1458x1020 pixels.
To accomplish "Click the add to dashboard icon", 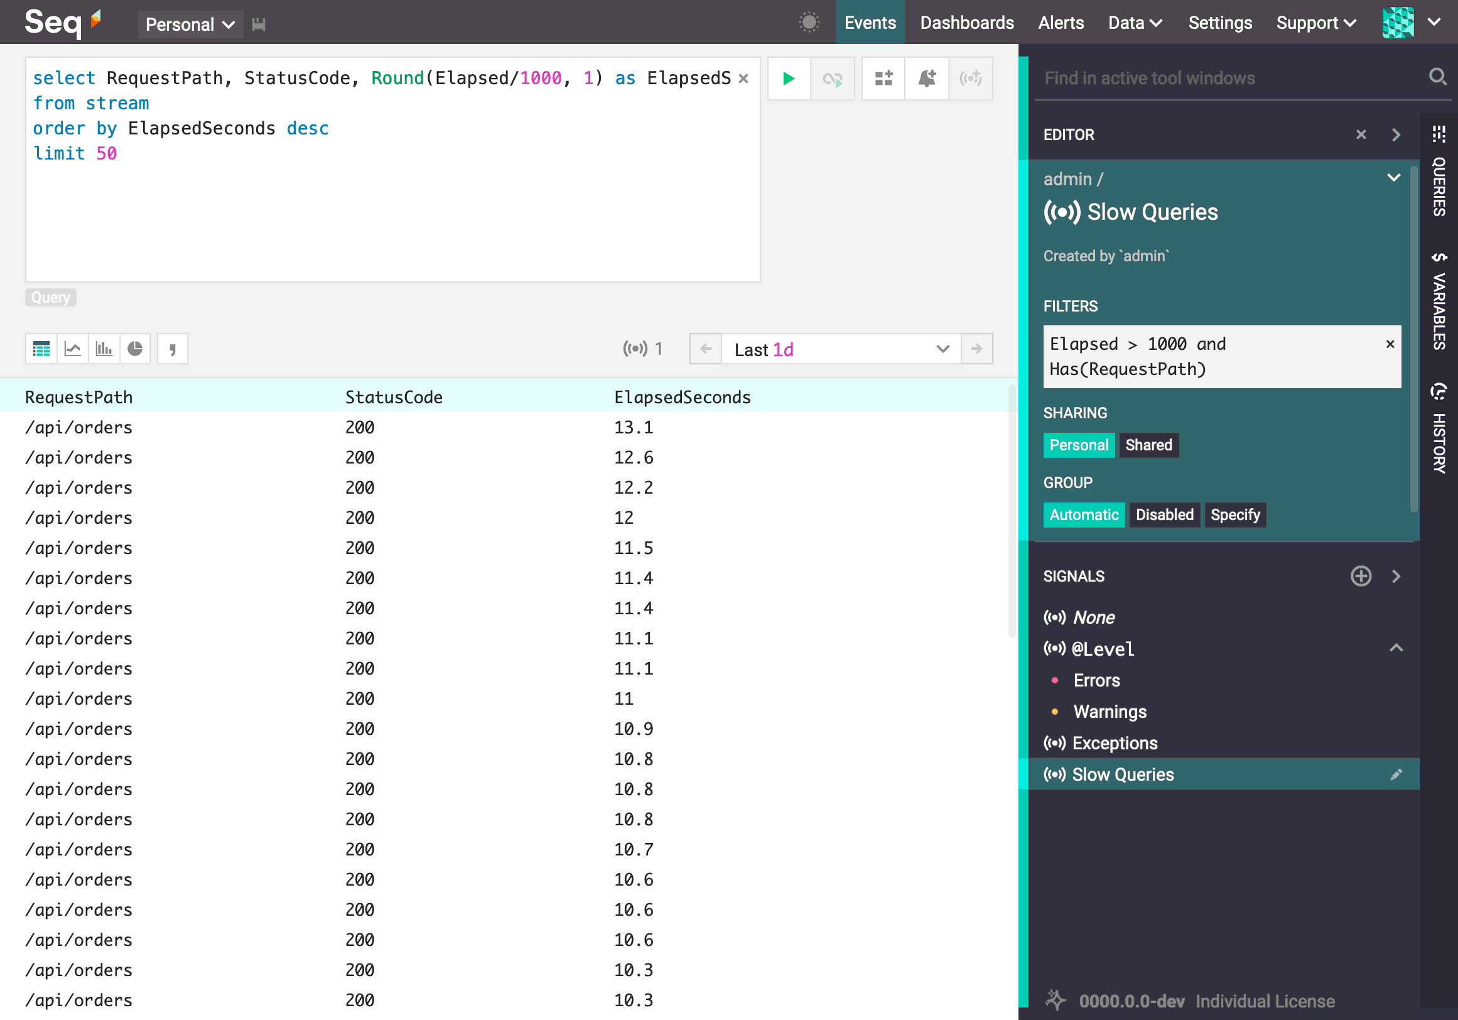I will pyautogui.click(x=883, y=79).
